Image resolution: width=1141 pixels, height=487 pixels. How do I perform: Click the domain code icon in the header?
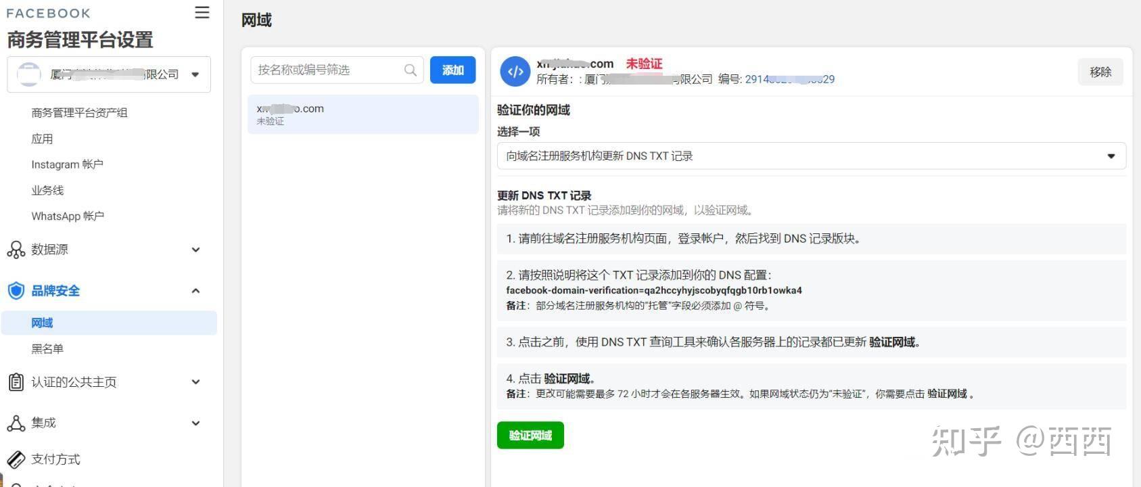coord(515,72)
